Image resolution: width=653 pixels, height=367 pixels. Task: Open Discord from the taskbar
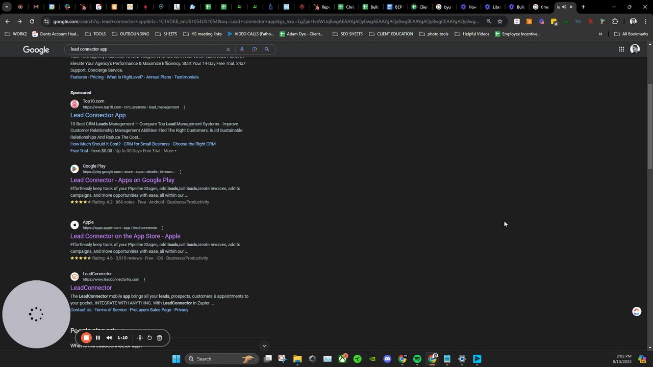387,359
